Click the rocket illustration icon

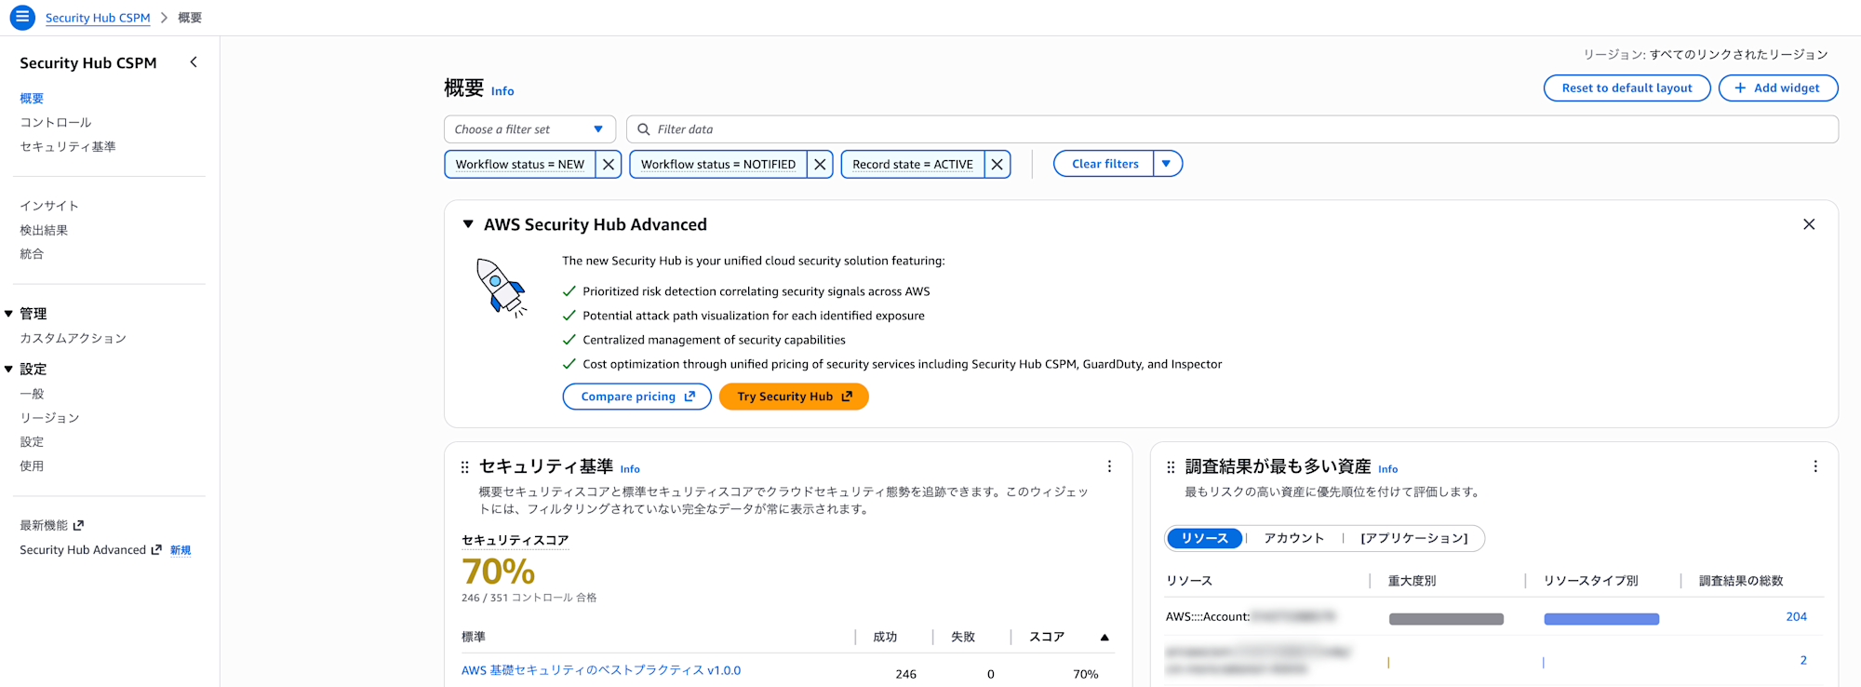coord(502,288)
